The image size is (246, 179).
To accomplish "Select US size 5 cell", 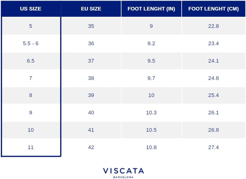I will click(31, 26).
